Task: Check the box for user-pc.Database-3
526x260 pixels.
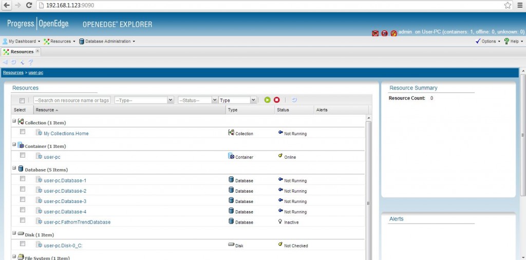Action: click(23, 199)
